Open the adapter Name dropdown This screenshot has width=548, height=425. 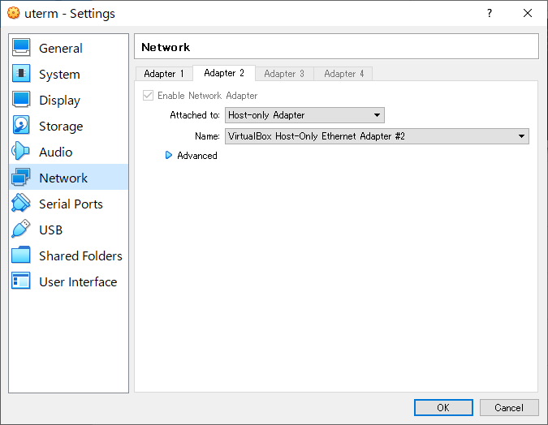(377, 136)
